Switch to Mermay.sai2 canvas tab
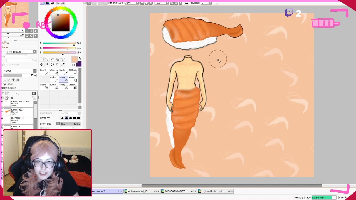This screenshot has width=356, height=200. click(107, 191)
